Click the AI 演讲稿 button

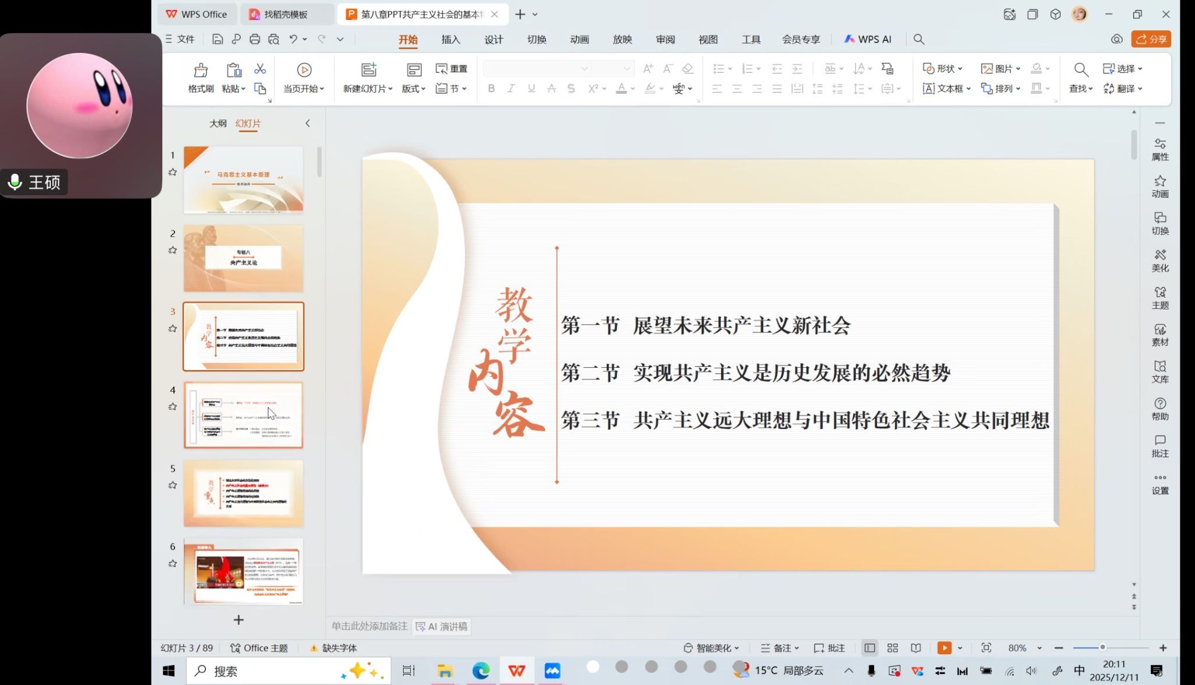441,626
